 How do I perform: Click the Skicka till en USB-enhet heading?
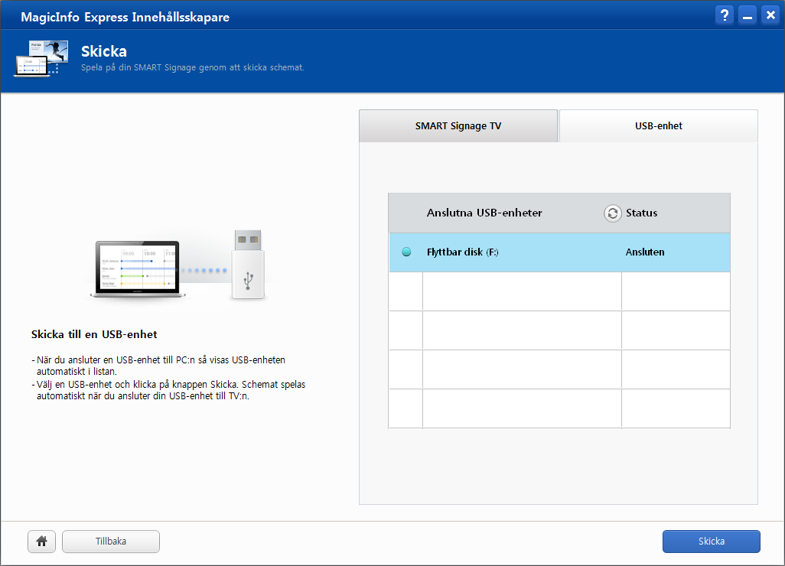[94, 334]
